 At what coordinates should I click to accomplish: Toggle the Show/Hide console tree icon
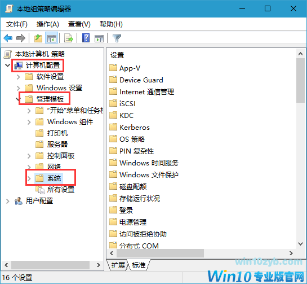point(52,38)
